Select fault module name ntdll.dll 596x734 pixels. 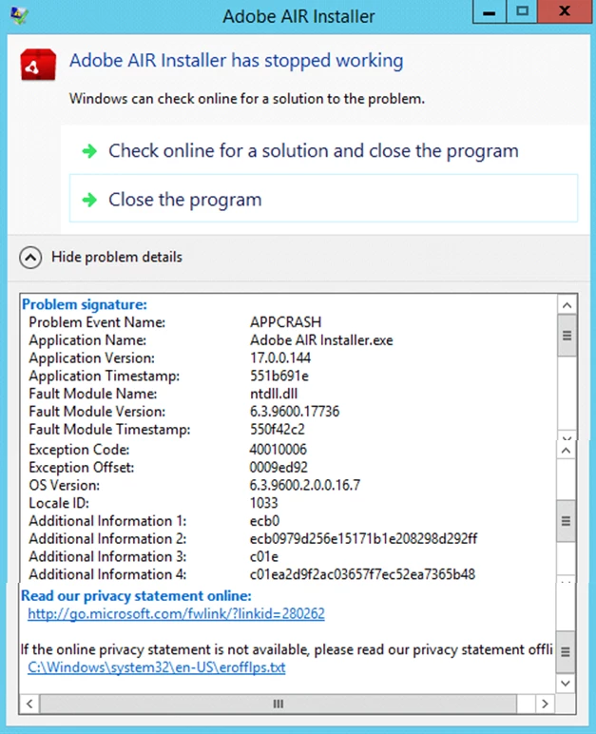(x=274, y=394)
